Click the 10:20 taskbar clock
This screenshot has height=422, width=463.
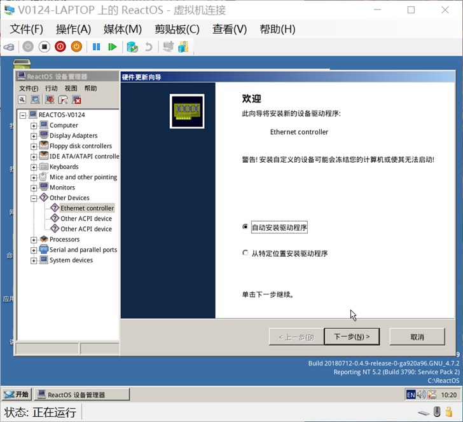[448, 395]
